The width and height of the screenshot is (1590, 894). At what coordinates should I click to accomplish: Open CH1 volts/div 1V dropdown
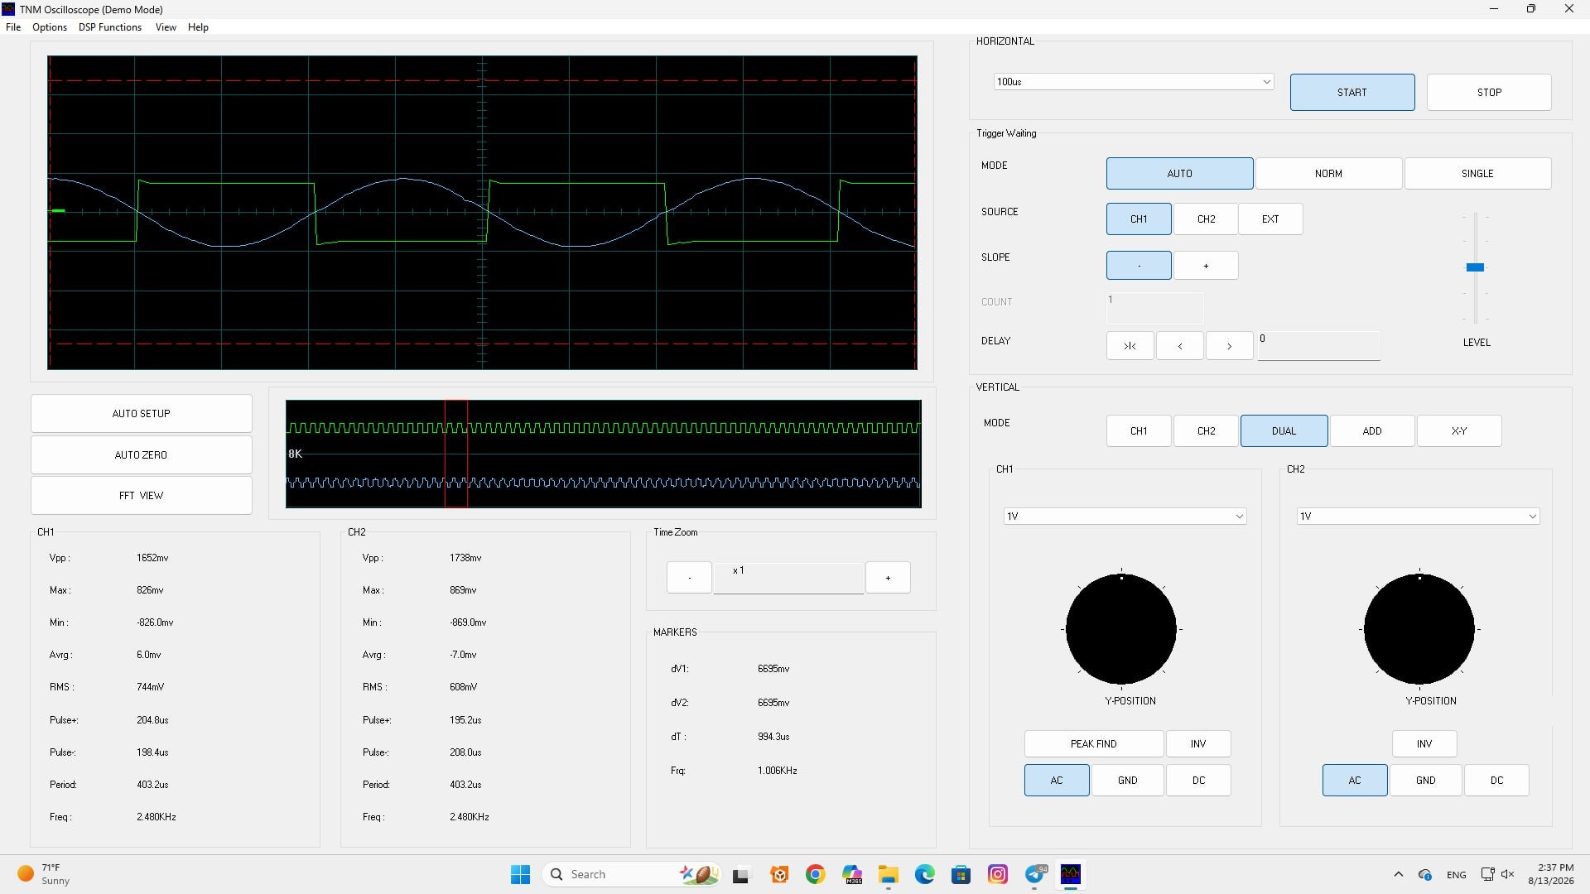[x=1125, y=517]
